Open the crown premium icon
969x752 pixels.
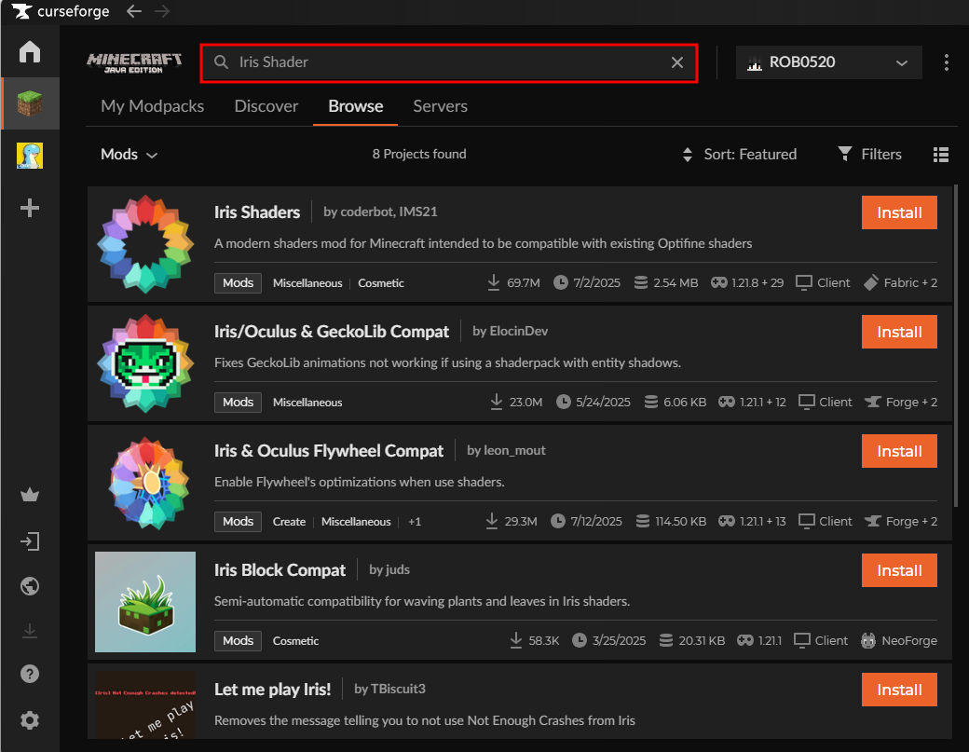pos(30,495)
